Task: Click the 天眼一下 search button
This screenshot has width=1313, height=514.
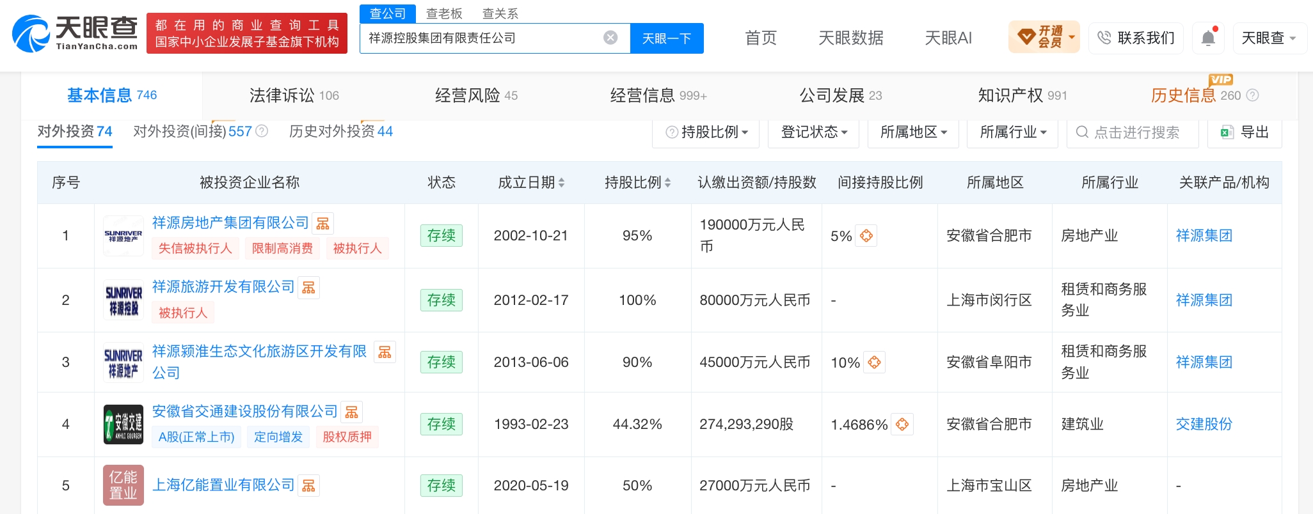Action: (667, 38)
